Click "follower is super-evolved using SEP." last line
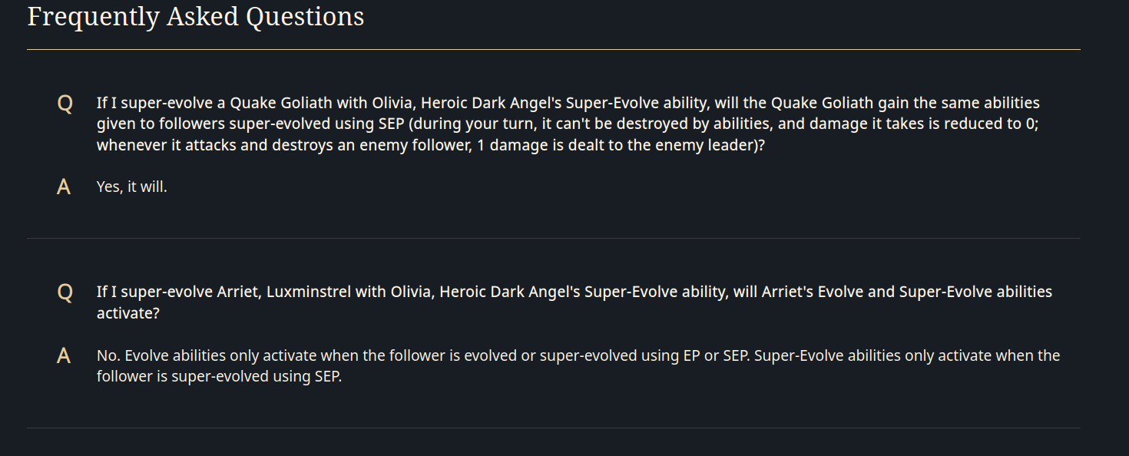Image resolution: width=1129 pixels, height=456 pixels. point(219,377)
